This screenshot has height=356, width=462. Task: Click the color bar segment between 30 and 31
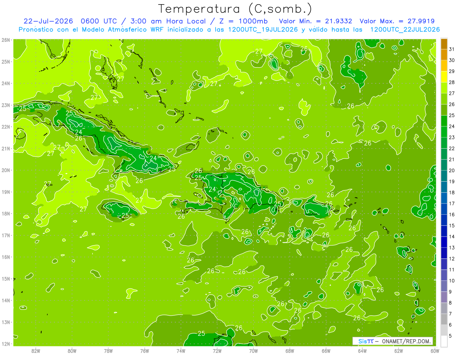coord(444,55)
